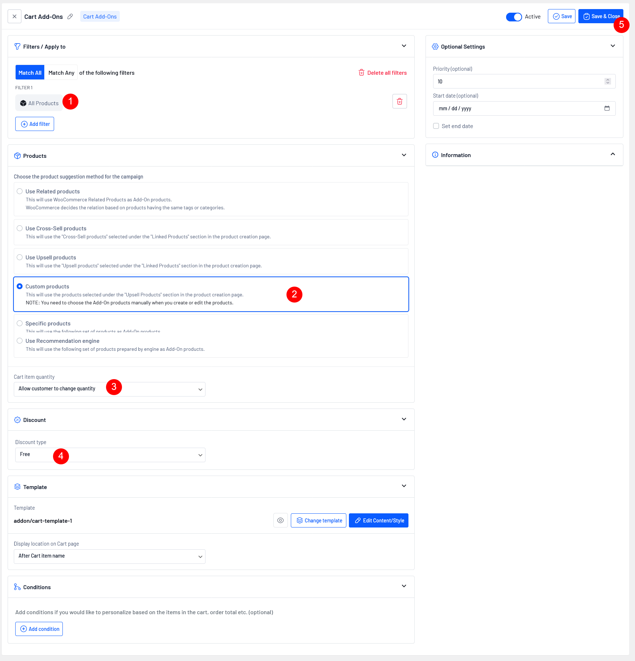Enable the Set end date checkbox

pyautogui.click(x=436, y=126)
